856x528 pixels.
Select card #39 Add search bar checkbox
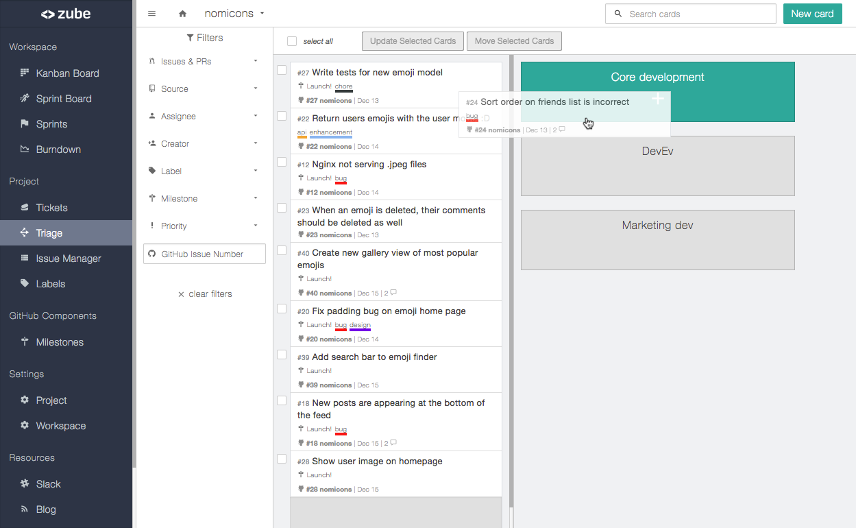point(282,355)
